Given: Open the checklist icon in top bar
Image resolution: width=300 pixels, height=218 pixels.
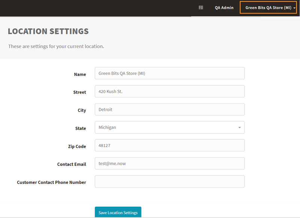Looking at the screenshot, I should [x=201, y=7].
